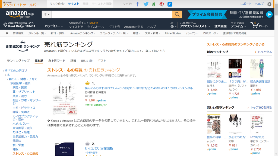Click the search magnifier button
Image resolution: width=278 pixels, height=156 pixels.
[177, 14]
